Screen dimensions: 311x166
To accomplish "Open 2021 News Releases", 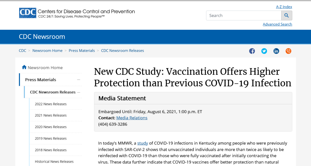I will pos(51,116).
